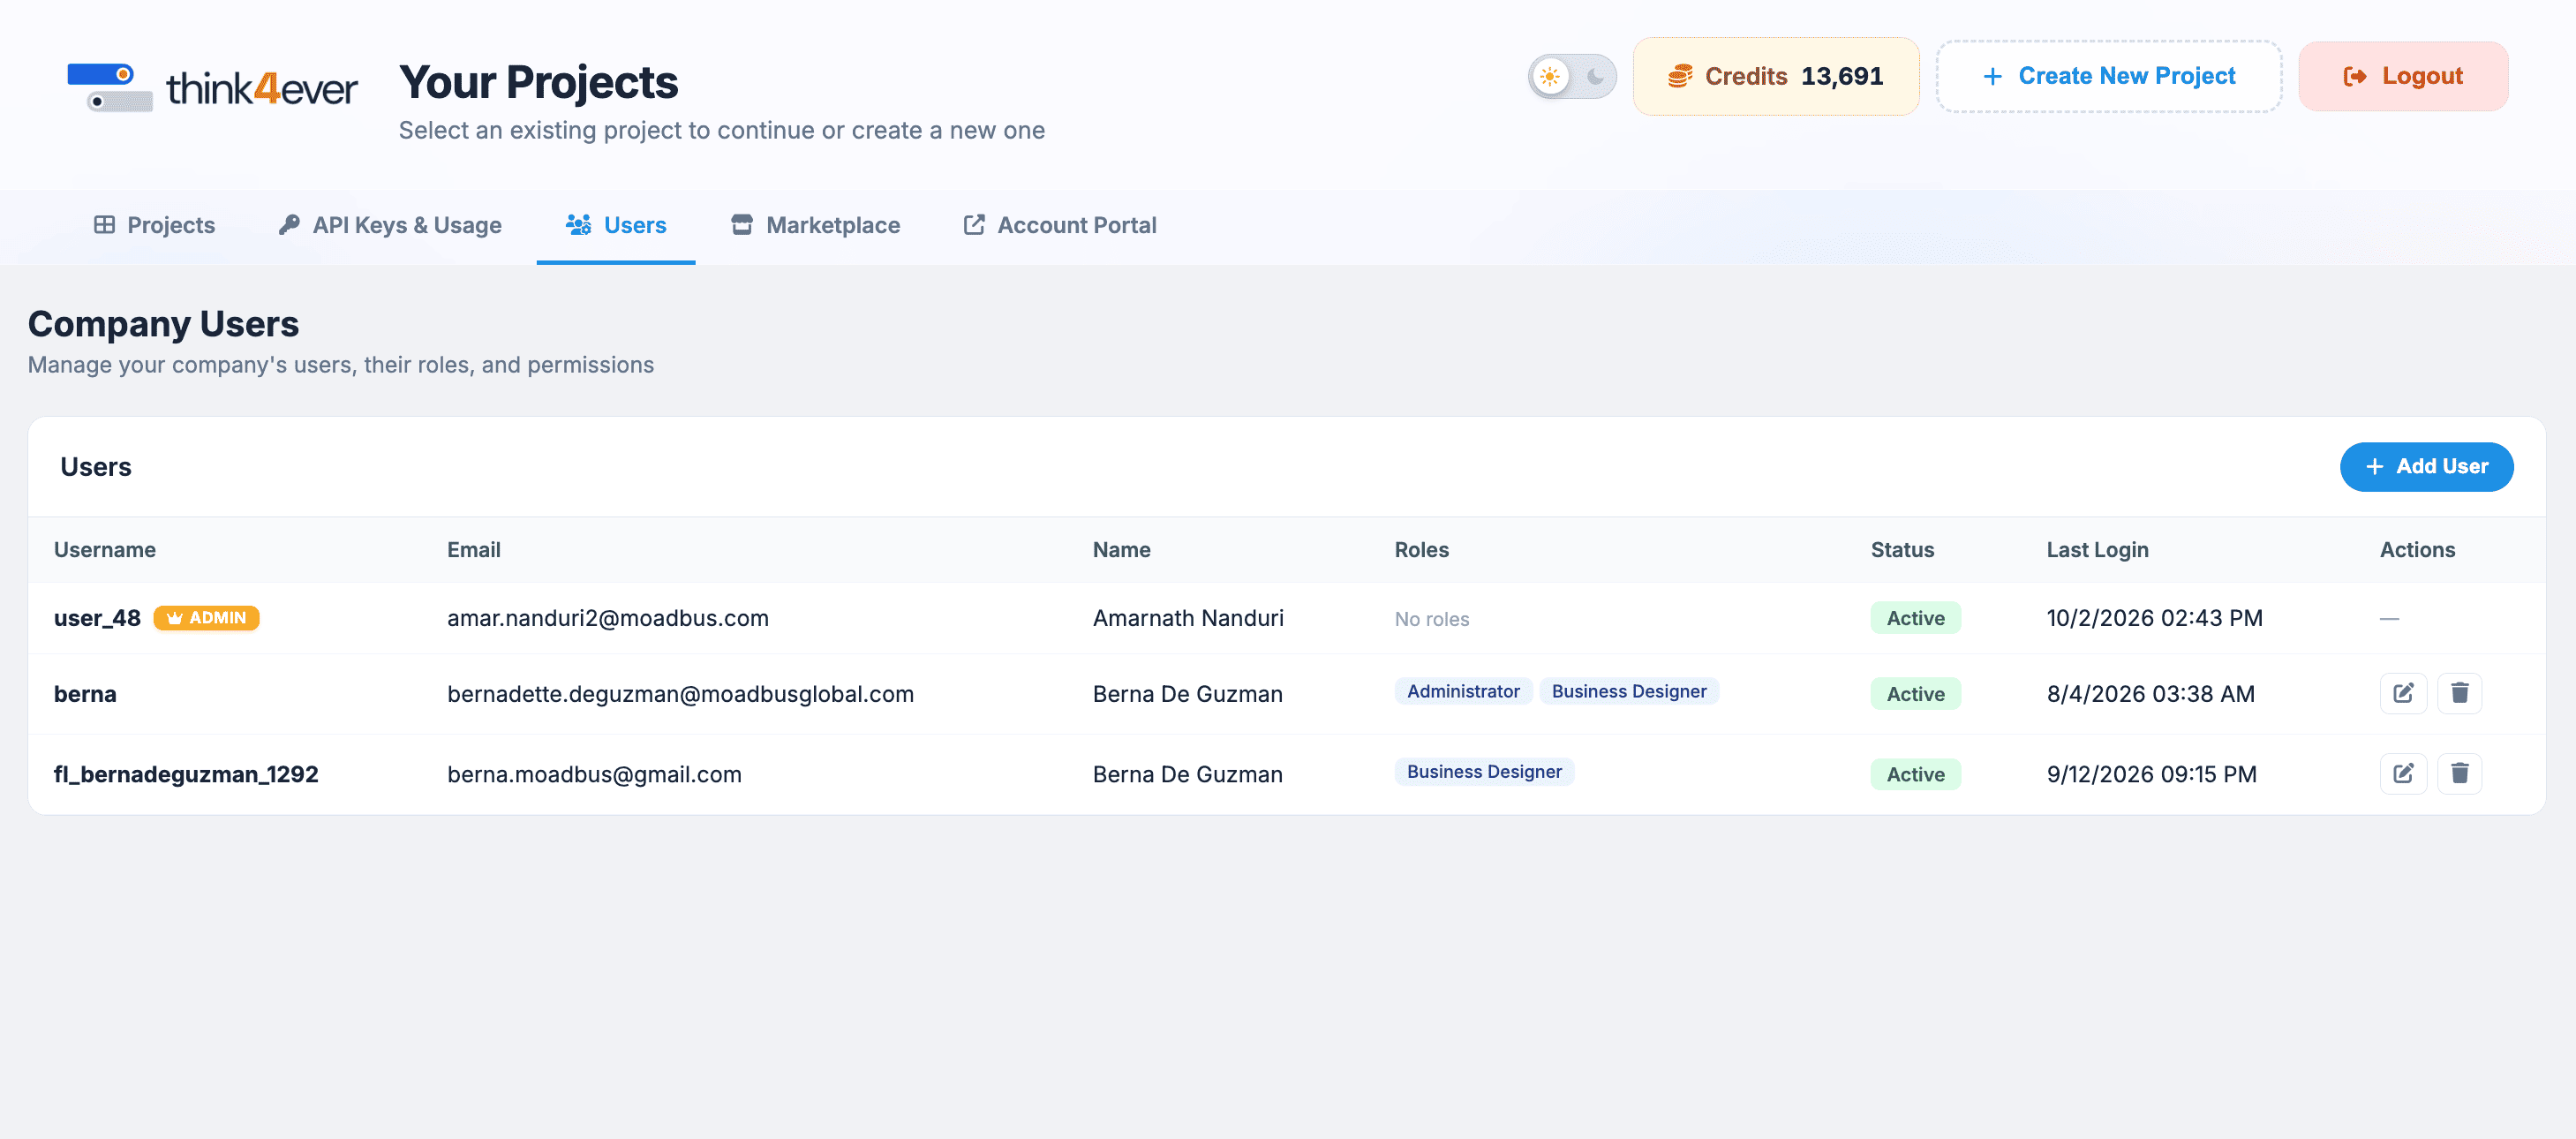This screenshot has height=1139, width=2576.
Task: Click Create New Project button
Action: (2109, 76)
